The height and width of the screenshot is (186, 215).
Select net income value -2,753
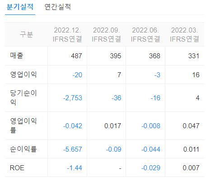pyautogui.click(x=73, y=98)
